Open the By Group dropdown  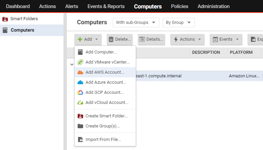pyautogui.click(x=179, y=23)
